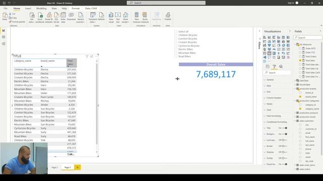Open the Get data tool
Image resolution: width=323 pixels, height=181 pixels.
(32, 18)
